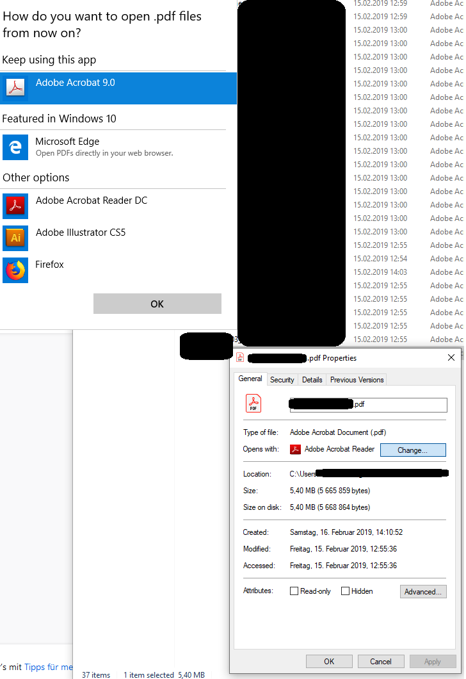Click the 'Keep using this app' heading

49,60
